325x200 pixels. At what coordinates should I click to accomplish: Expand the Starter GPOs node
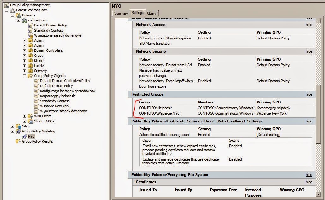tap(24, 121)
